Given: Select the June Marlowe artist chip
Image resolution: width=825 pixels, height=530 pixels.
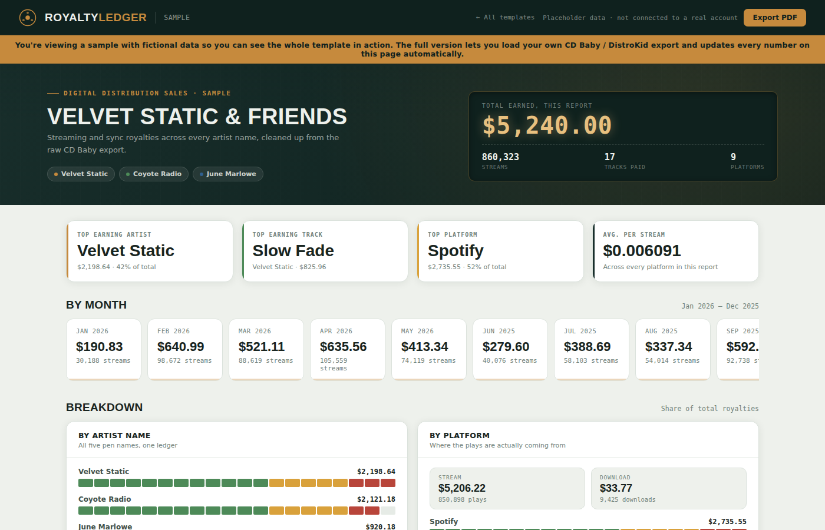Looking at the screenshot, I should tap(227, 174).
